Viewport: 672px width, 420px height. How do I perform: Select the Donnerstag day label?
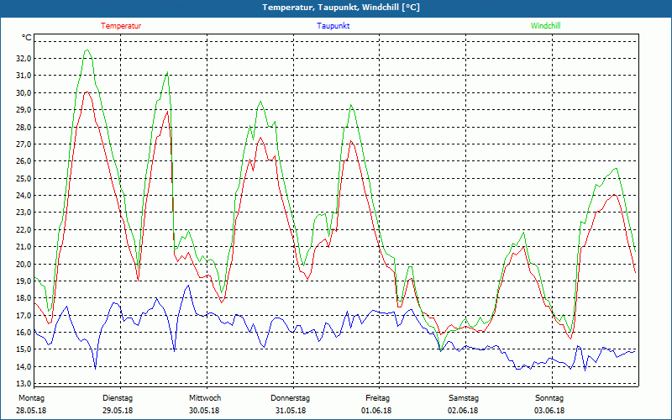click(x=291, y=398)
